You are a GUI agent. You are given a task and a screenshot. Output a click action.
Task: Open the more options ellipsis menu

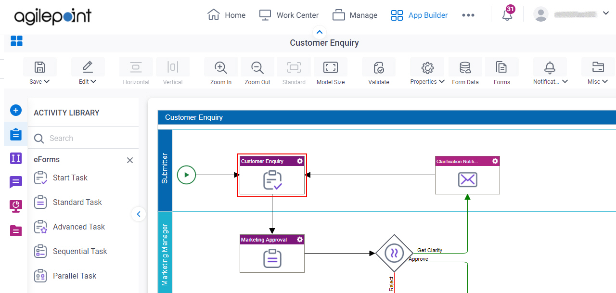(468, 15)
